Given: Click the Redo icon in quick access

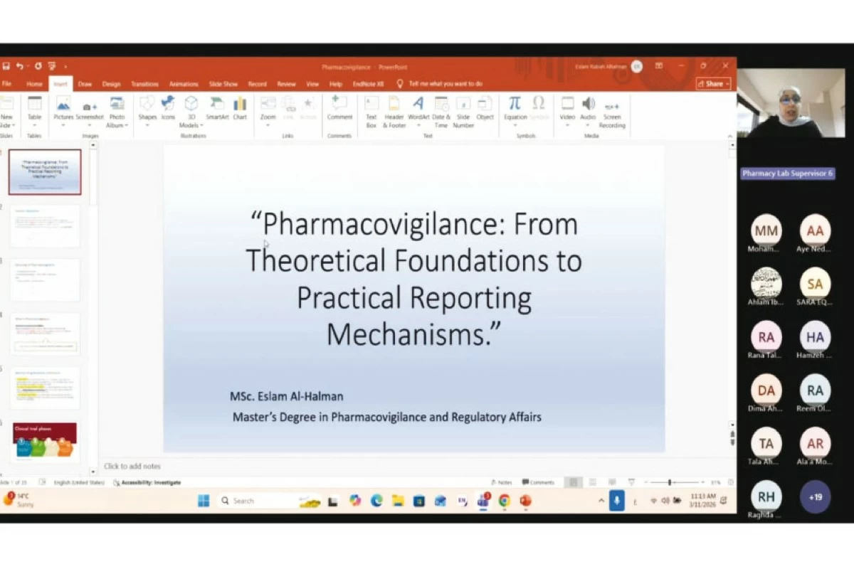Looking at the screenshot, I should 38,66.
